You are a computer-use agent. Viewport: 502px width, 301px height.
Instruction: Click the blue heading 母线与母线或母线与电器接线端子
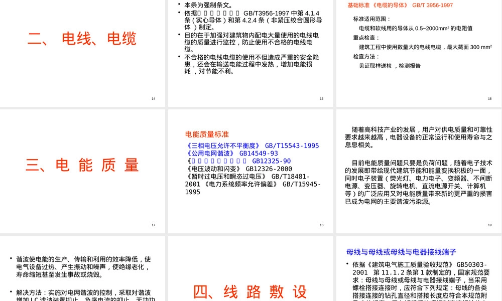[x=401, y=252]
